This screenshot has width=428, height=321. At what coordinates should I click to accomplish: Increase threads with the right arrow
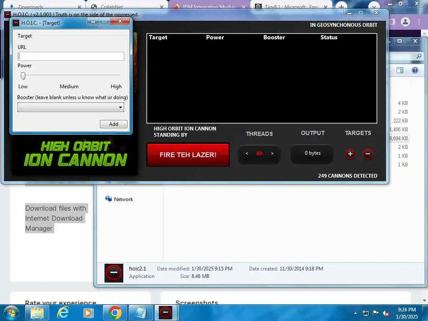pos(272,153)
